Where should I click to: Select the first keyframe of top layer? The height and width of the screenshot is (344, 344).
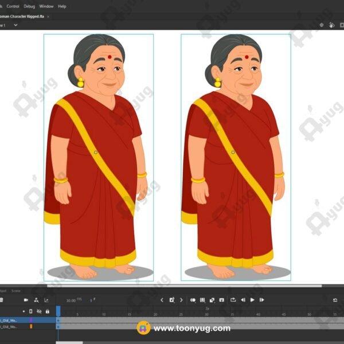click(58, 320)
